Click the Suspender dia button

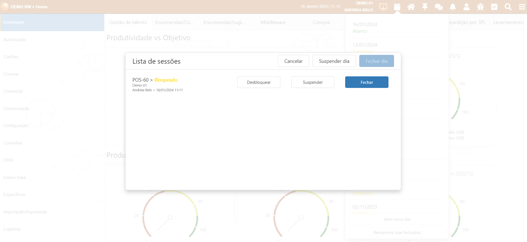(334, 61)
